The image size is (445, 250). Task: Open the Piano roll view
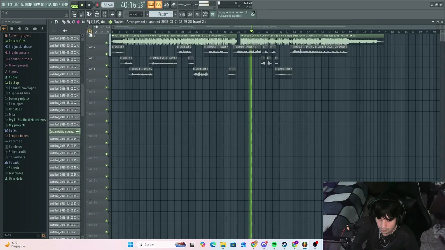89,14
